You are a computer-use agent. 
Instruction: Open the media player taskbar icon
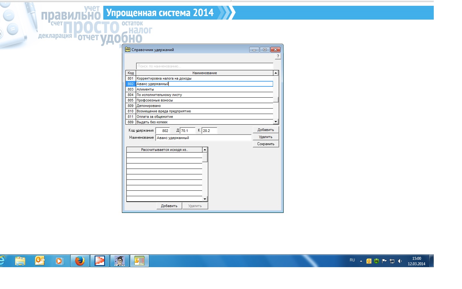click(x=59, y=261)
